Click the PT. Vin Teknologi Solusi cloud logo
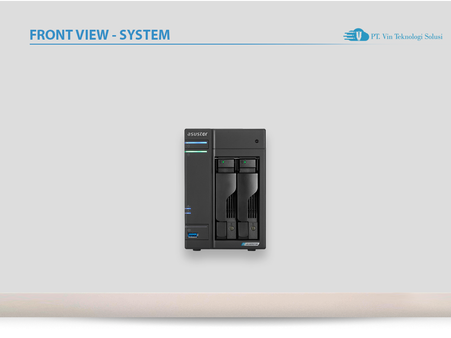Viewport: 451px width, 338px height. point(357,35)
